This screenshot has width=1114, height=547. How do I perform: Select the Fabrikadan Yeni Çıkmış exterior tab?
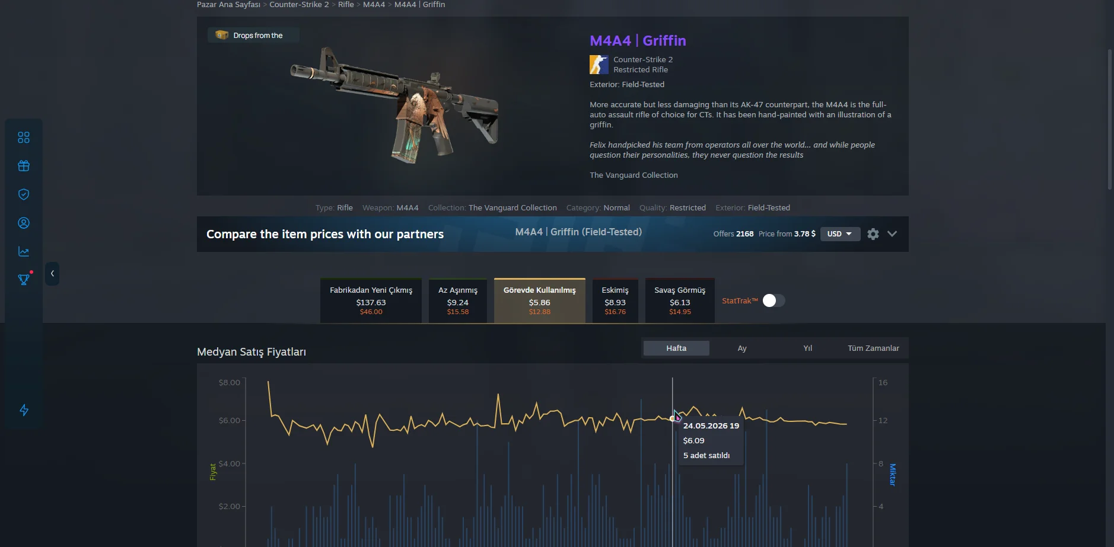[371, 300]
